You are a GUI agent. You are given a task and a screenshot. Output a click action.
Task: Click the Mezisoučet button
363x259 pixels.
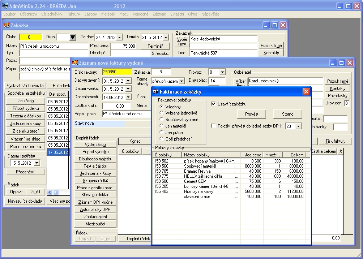coord(95,224)
